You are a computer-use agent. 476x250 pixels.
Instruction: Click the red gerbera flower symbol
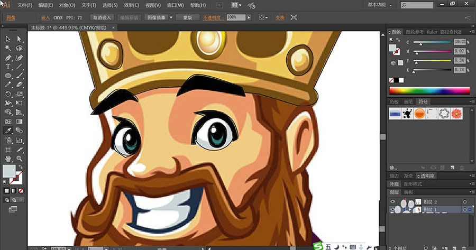[x=456, y=114]
